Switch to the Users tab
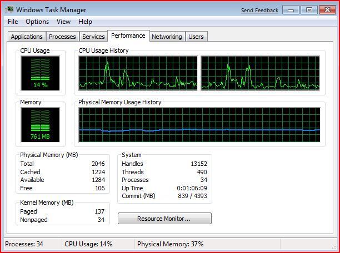The image size is (340, 253). point(196,37)
